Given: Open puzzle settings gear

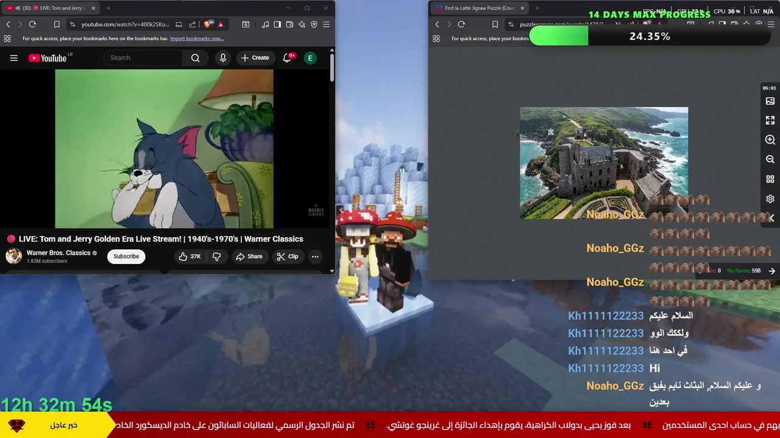Looking at the screenshot, I should click(770, 199).
